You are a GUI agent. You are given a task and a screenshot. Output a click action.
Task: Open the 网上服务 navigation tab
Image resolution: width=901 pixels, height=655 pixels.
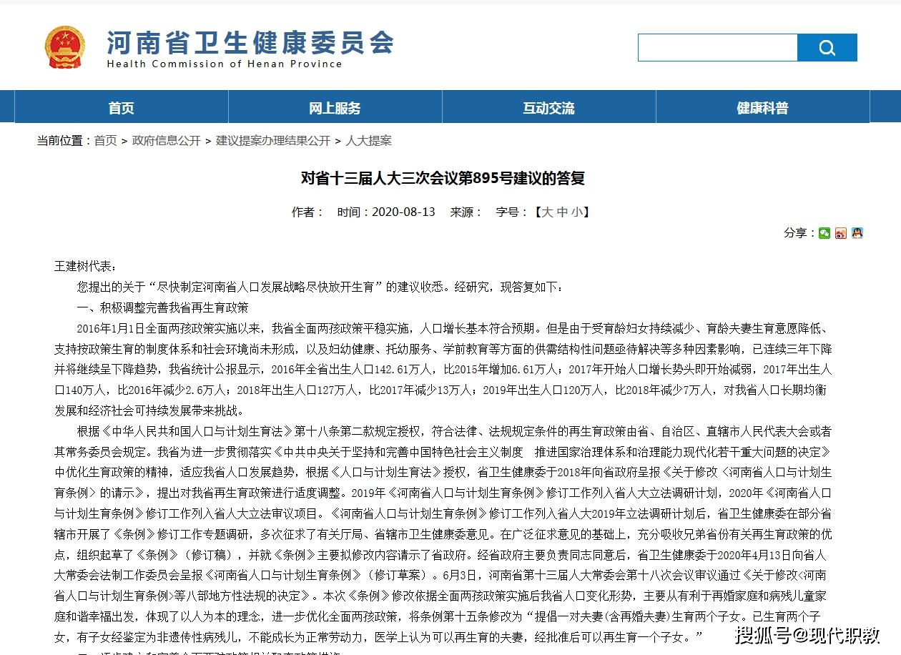[334, 107]
